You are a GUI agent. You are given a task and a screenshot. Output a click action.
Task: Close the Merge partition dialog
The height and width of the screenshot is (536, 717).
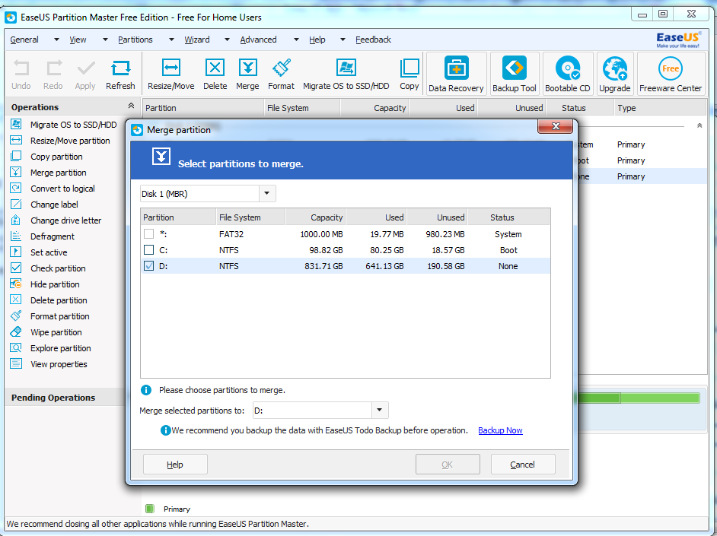click(x=555, y=126)
